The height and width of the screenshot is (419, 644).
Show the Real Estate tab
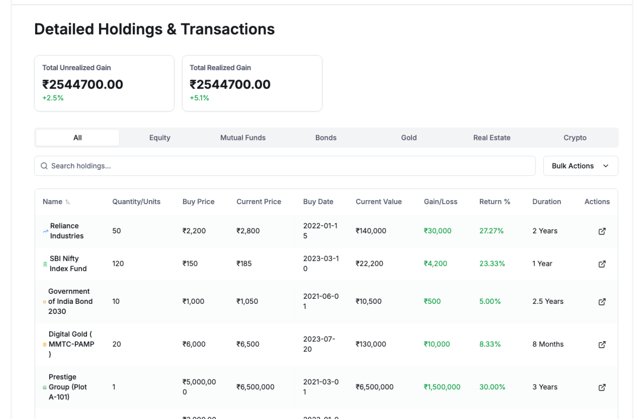(x=491, y=138)
